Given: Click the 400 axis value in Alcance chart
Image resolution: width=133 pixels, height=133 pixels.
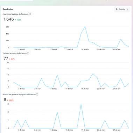Looking at the screenshot, I should point(7,34).
